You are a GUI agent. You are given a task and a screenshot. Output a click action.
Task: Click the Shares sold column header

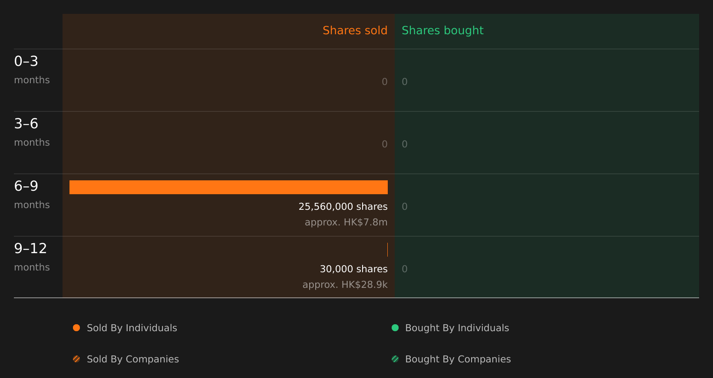pyautogui.click(x=355, y=30)
